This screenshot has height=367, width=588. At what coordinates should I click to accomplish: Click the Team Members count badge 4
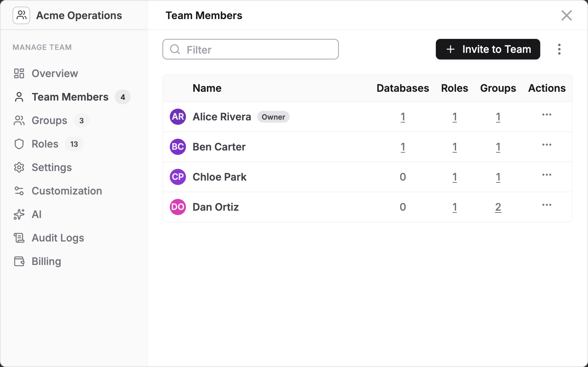pyautogui.click(x=123, y=97)
